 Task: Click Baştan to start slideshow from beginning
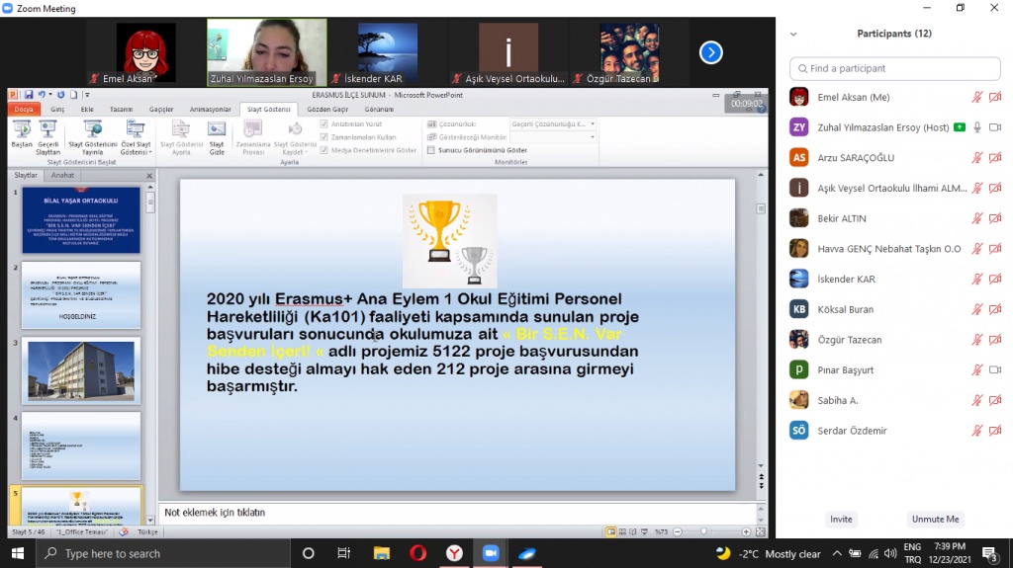point(22,133)
